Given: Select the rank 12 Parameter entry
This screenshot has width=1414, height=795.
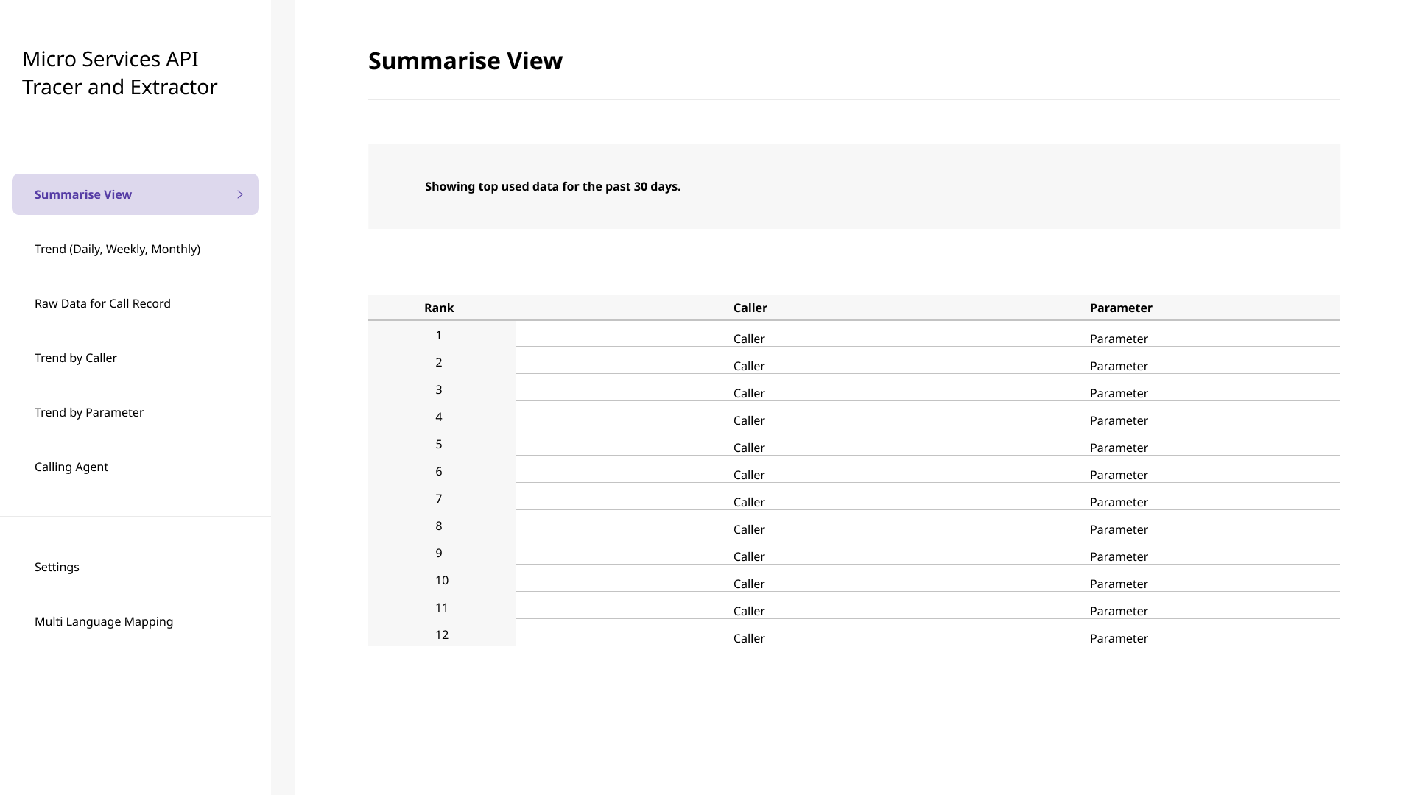Looking at the screenshot, I should pos(1119,638).
